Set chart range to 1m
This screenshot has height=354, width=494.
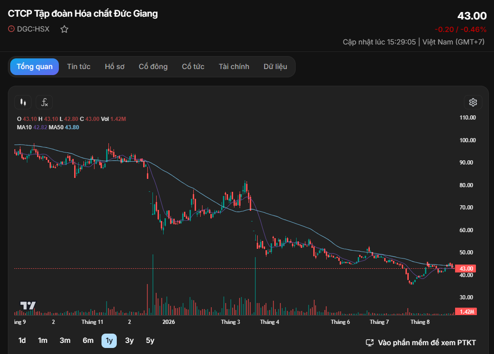coord(43,341)
